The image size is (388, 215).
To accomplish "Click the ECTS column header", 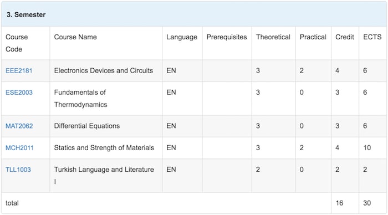I will (x=372, y=37).
